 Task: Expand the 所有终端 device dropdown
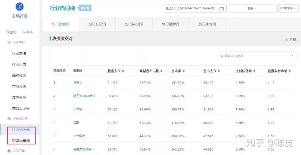(288, 8)
